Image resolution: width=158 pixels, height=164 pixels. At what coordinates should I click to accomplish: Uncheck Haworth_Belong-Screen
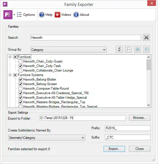point(20,84)
